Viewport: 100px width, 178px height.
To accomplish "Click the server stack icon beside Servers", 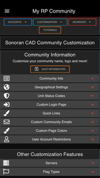I will pyautogui.click(x=6, y=163).
